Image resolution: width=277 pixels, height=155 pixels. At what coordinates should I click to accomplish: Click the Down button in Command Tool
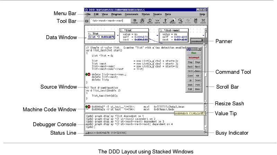(197, 80)
